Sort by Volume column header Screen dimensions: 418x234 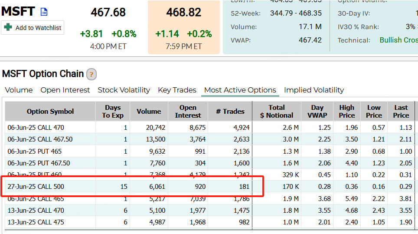pos(149,111)
